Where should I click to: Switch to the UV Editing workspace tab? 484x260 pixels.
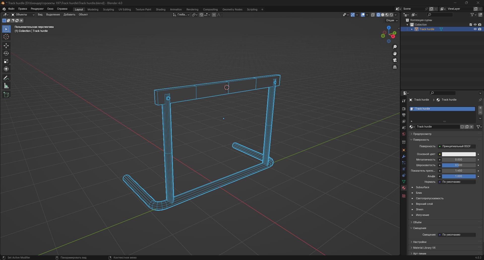[x=125, y=10]
